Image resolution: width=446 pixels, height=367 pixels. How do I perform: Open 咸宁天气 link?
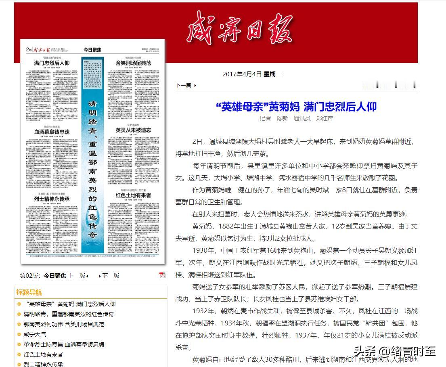(35, 334)
